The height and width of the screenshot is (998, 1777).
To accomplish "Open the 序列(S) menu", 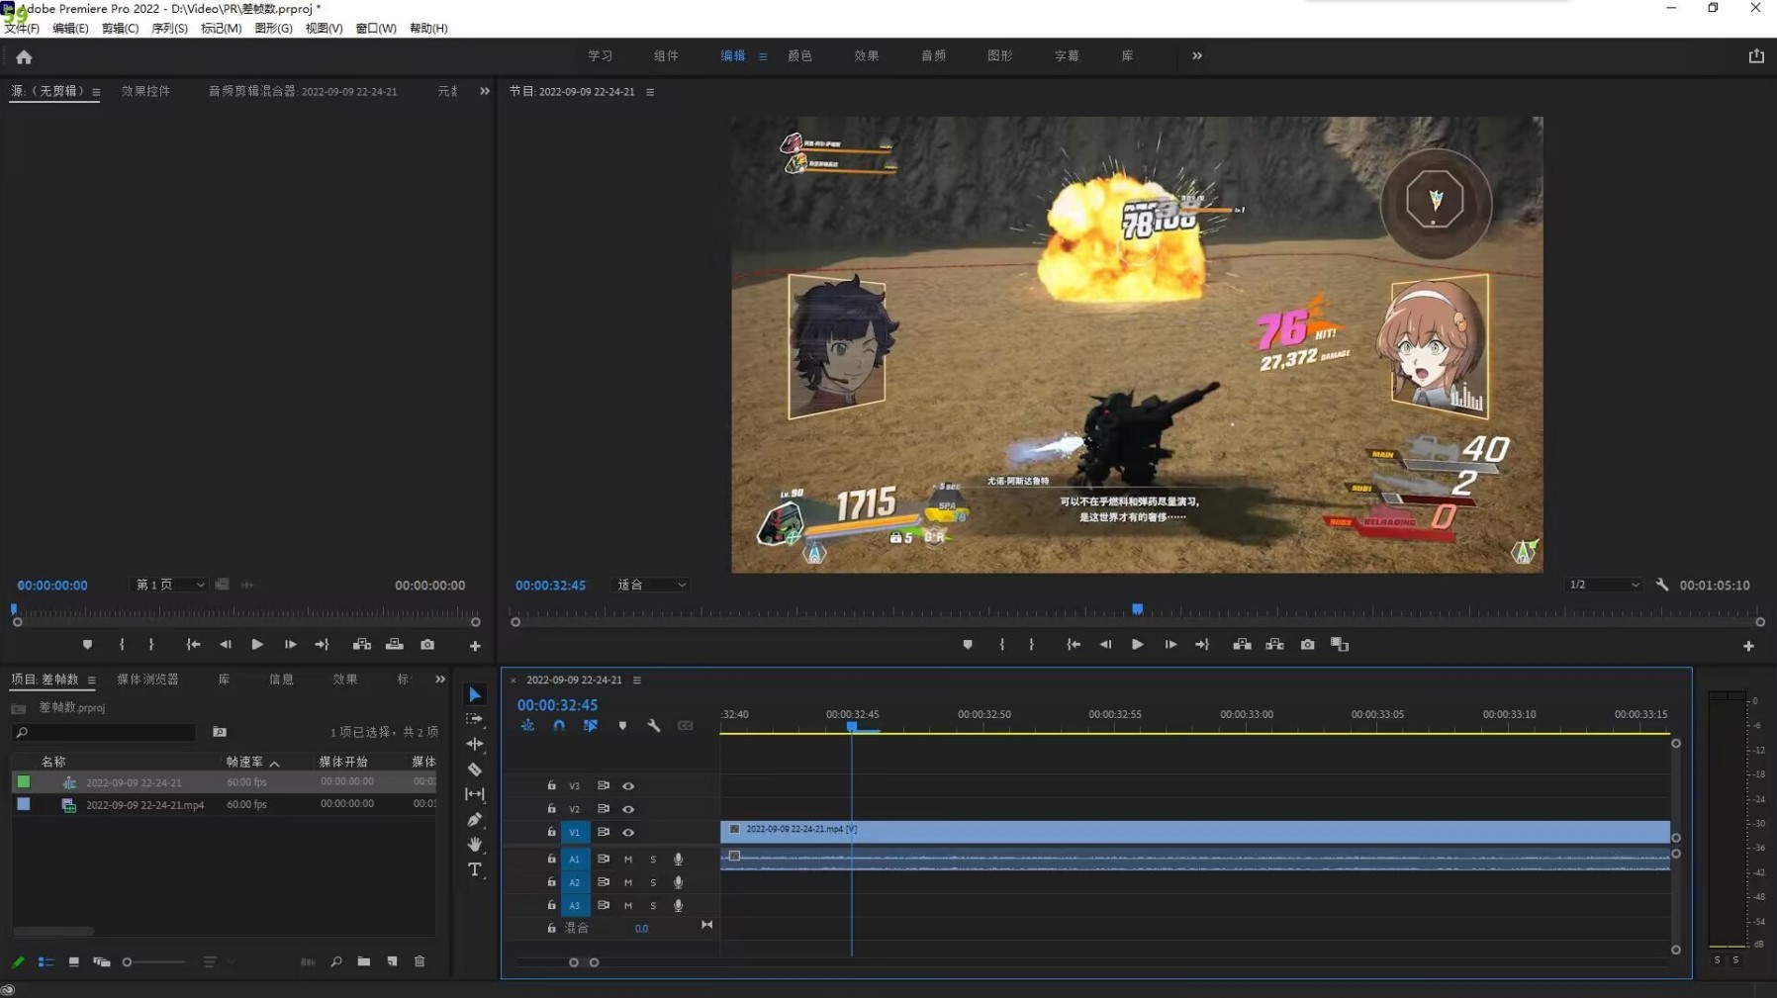I will pyautogui.click(x=169, y=28).
